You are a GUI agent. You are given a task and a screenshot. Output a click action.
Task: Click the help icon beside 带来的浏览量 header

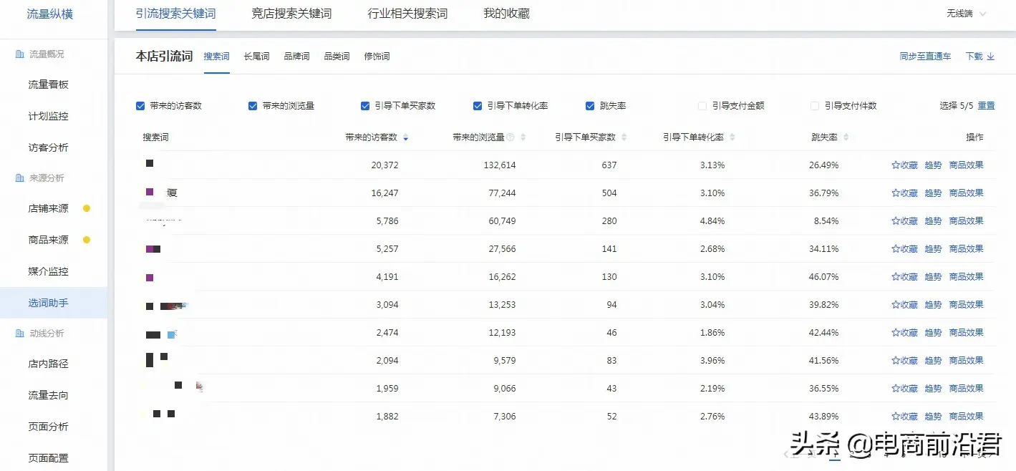[x=511, y=137]
